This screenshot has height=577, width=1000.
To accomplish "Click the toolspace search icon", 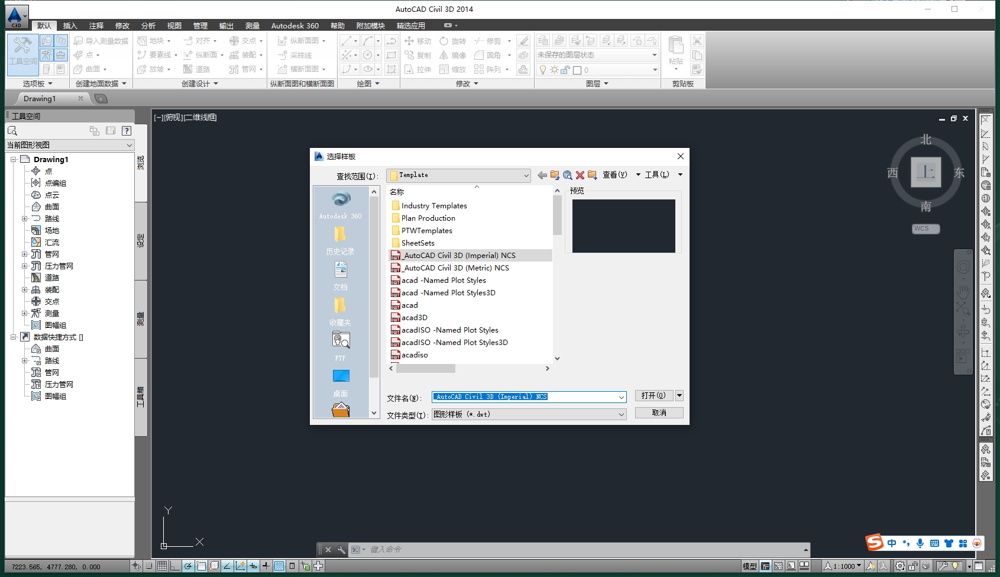I will (12, 131).
